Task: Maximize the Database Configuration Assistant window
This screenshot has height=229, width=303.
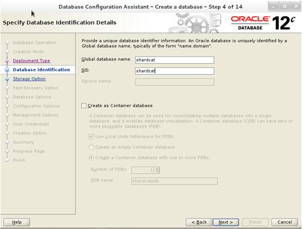Action: 285,7
